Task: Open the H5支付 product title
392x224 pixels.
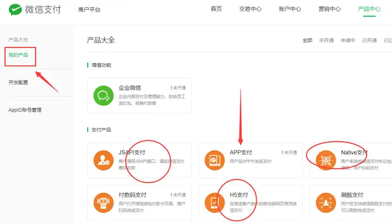Action: tap(239, 195)
